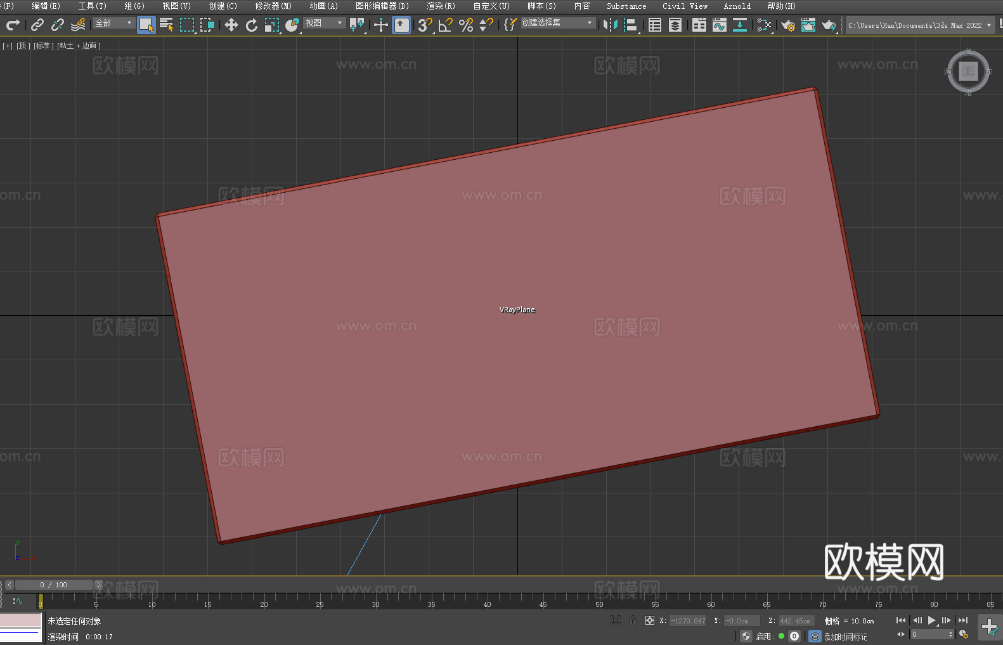Click the X coordinate field
The width and height of the screenshot is (1003, 645).
[x=688, y=621]
